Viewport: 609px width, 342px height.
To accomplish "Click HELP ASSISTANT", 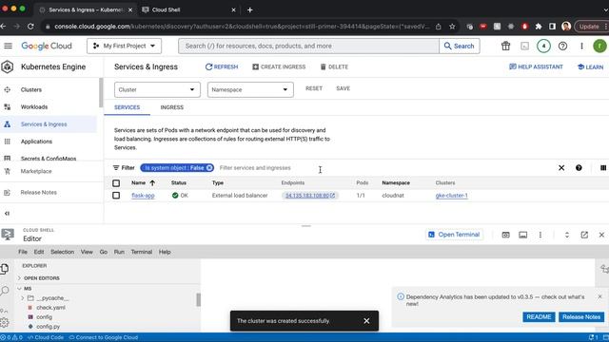I will coord(536,67).
